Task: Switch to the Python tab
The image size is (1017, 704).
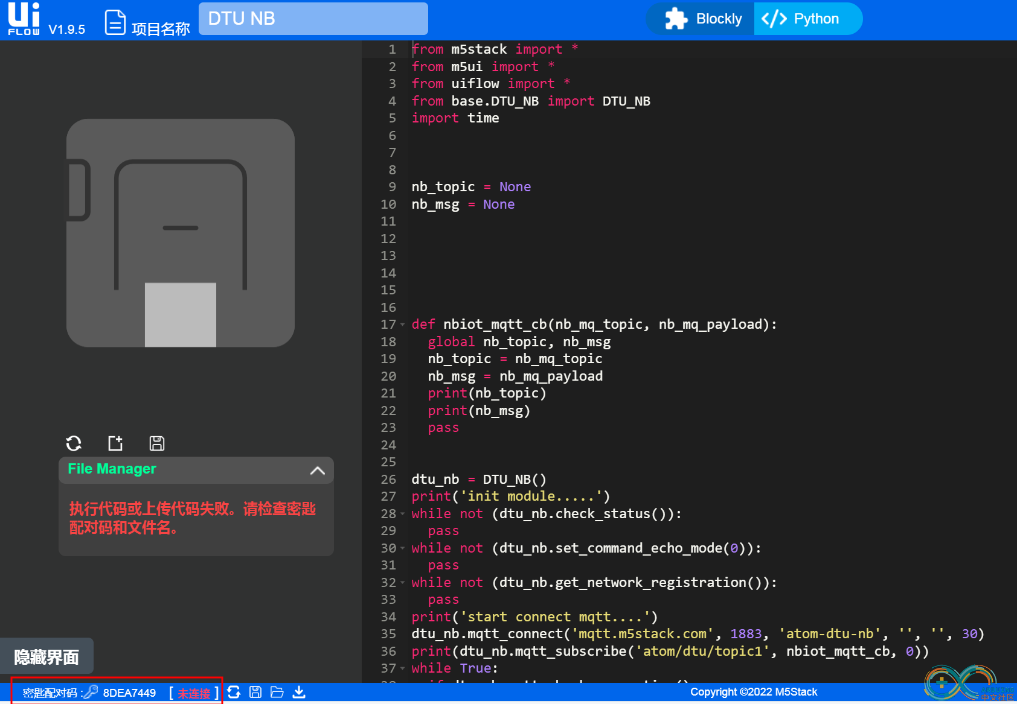Action: 807,19
